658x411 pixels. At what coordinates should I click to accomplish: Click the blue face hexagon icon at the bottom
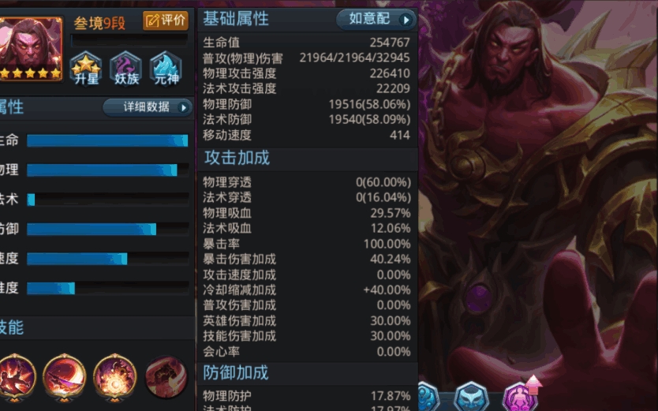[x=472, y=397]
